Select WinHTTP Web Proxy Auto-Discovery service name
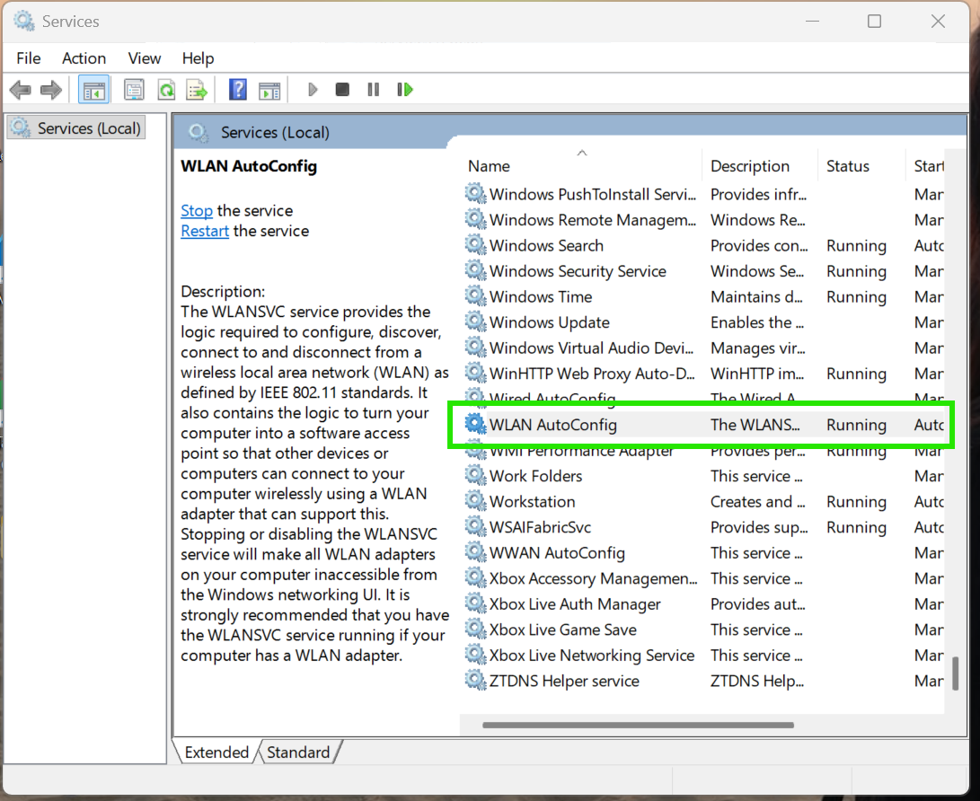This screenshot has height=801, width=980. pyautogui.click(x=592, y=374)
